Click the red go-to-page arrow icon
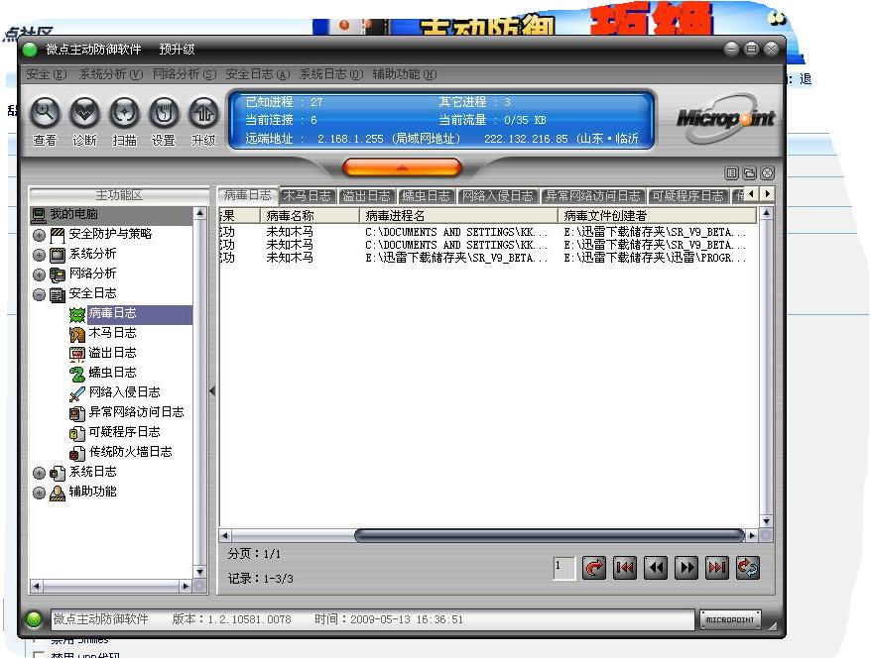 pyautogui.click(x=594, y=567)
